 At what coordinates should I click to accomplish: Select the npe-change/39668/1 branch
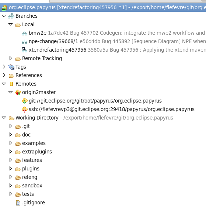[53, 41]
